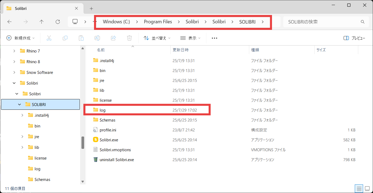Click scroll down arrow in navigation pane

83,182
